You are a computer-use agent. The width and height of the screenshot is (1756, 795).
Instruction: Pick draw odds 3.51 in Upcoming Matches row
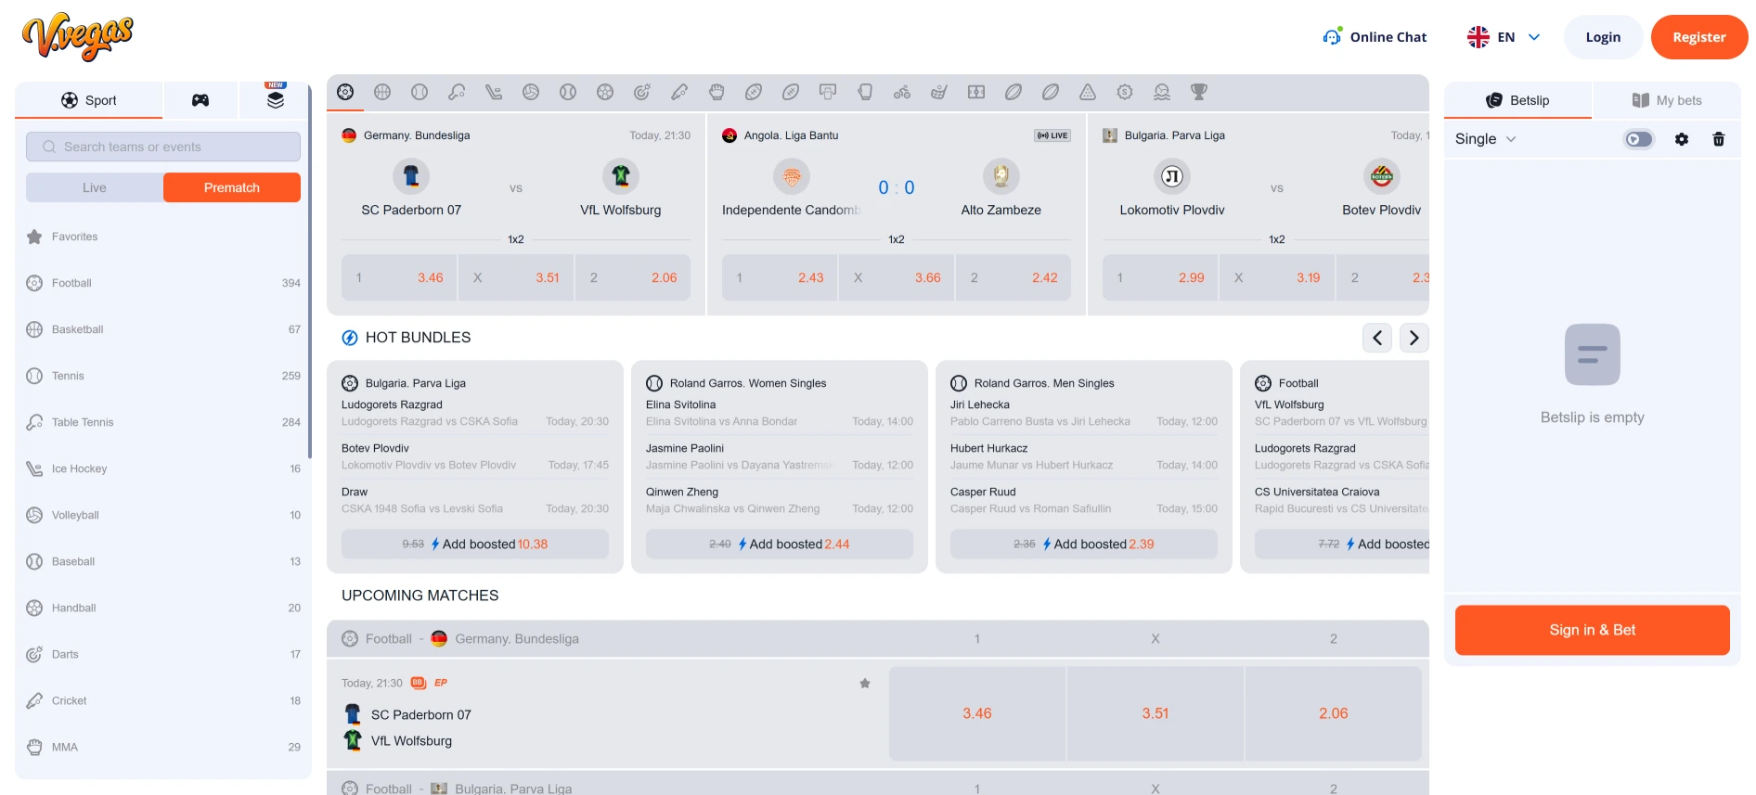pos(1156,713)
